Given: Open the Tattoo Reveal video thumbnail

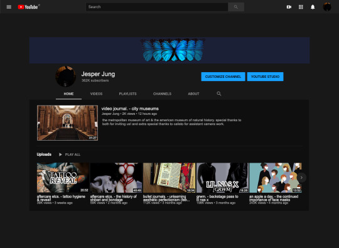Looking at the screenshot, I should coord(63,178).
